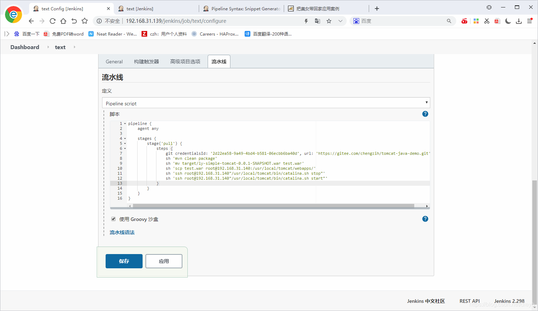538x311 pixels.
Task: Expand the bookmarks sidebar toggle icon
Action: pos(7,34)
